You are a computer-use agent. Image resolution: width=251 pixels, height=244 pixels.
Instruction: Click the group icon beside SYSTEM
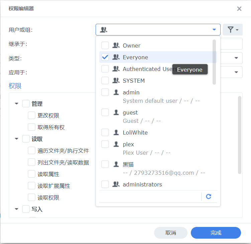point(116,81)
